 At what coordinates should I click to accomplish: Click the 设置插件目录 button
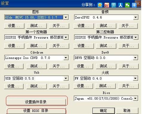tap(36, 102)
